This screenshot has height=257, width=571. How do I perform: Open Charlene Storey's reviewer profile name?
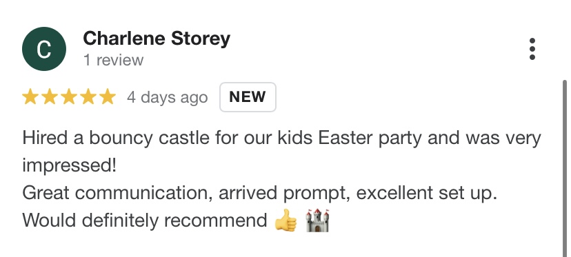tap(157, 39)
